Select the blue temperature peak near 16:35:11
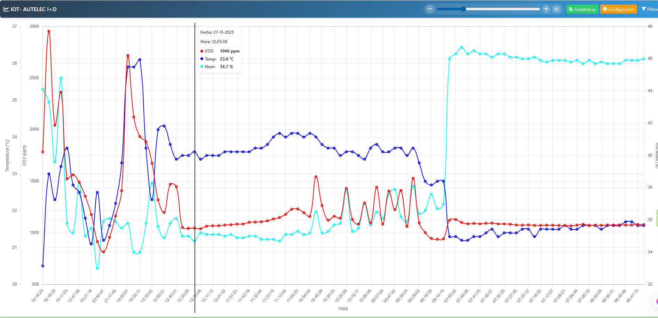The image size is (658, 318). (139, 60)
